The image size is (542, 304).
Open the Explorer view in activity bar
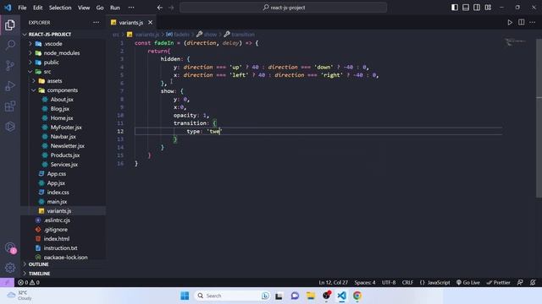click(10, 24)
